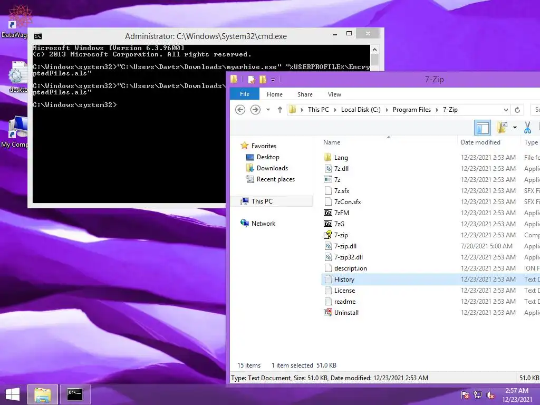Click Program Files in the address bar
540x405 pixels.
coord(411,110)
